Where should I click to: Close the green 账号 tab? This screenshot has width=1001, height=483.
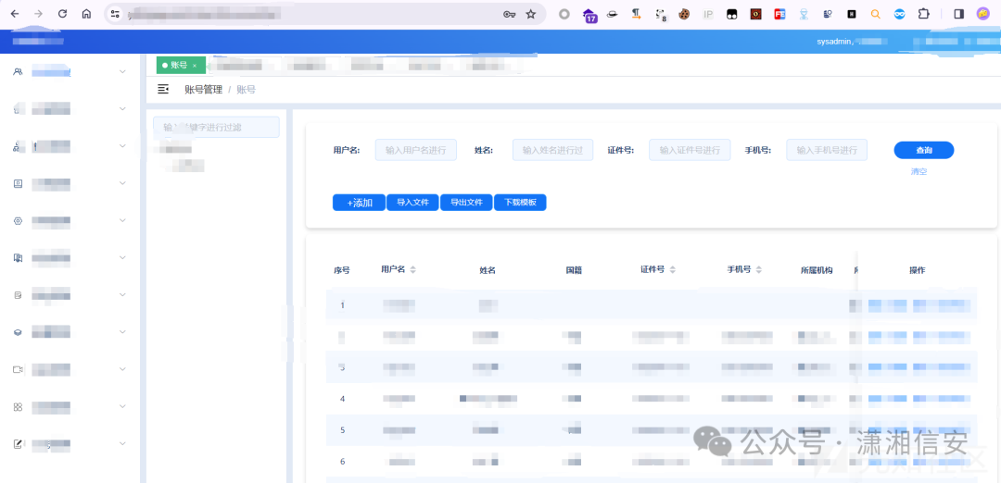pyautogui.click(x=195, y=66)
